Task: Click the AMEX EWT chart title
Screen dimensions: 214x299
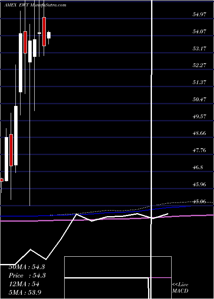Action: 35,5
